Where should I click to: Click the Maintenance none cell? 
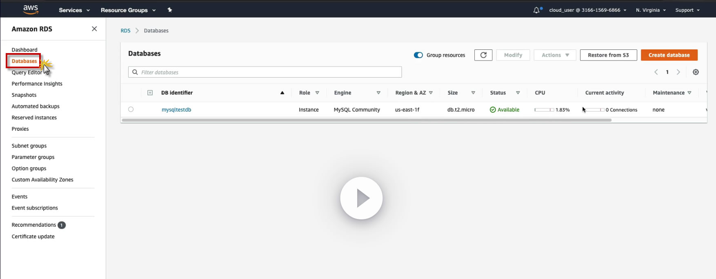[x=658, y=109]
